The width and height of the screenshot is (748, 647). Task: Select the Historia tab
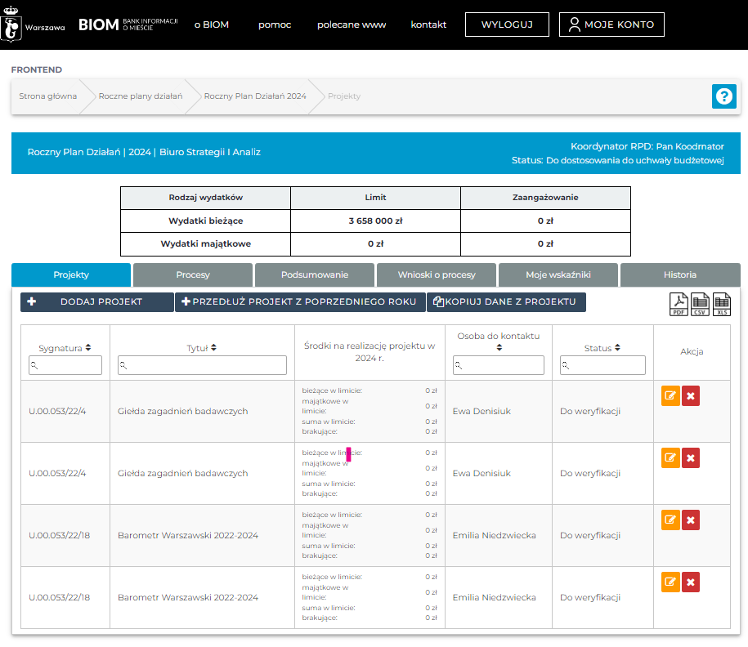pos(679,274)
